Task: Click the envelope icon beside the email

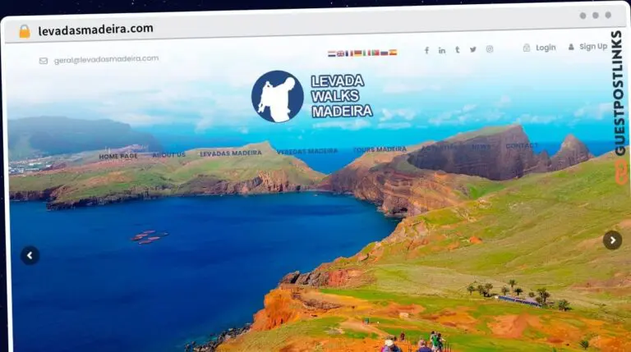Action: 44,61
